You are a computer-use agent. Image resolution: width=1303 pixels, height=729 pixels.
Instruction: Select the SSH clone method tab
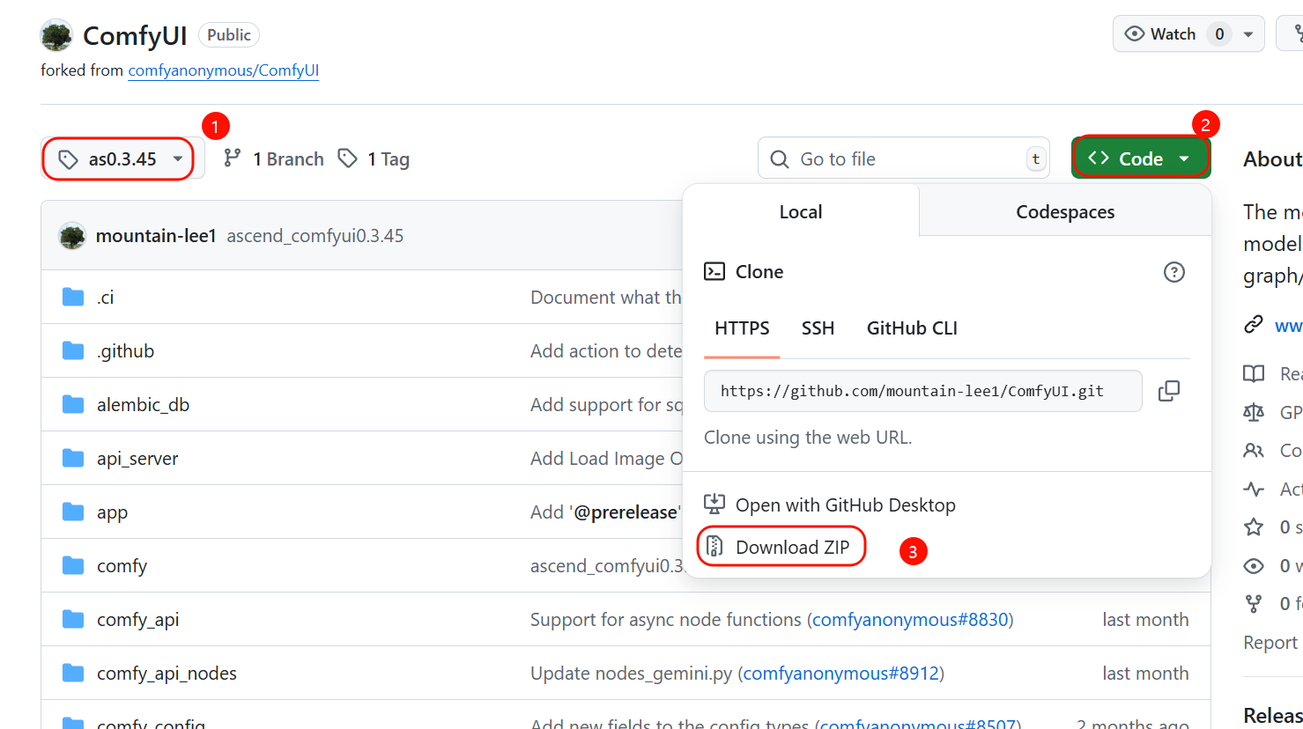coord(817,328)
